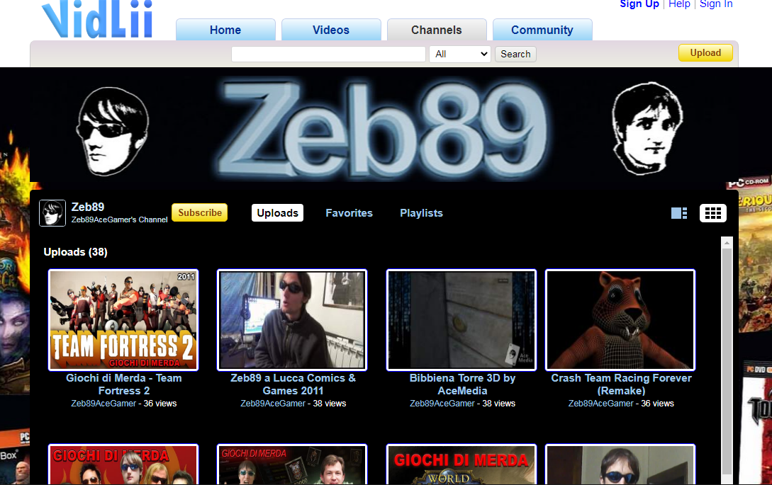Open the All search category dropdown

click(x=460, y=54)
